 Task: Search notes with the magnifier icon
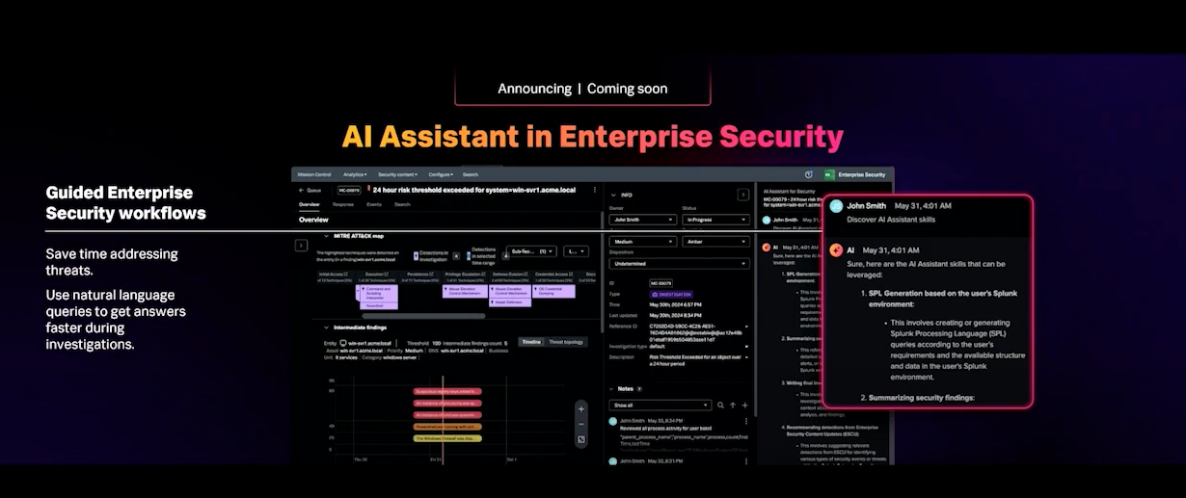tap(720, 406)
